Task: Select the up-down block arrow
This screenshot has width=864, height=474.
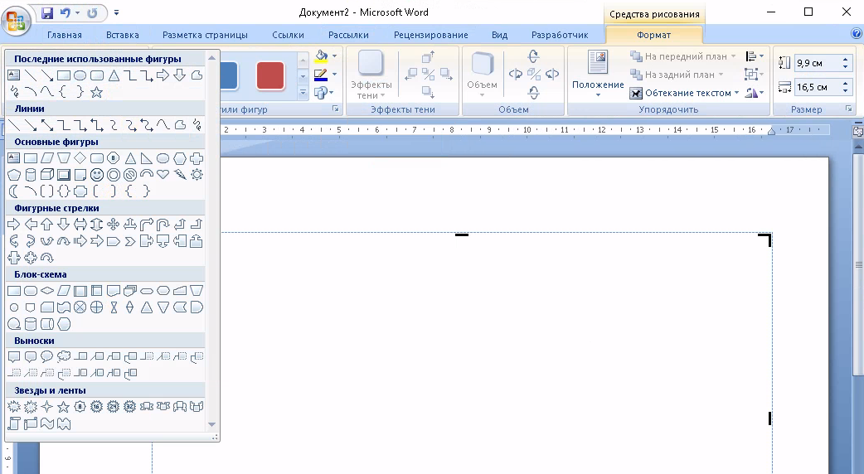Action: (97, 224)
